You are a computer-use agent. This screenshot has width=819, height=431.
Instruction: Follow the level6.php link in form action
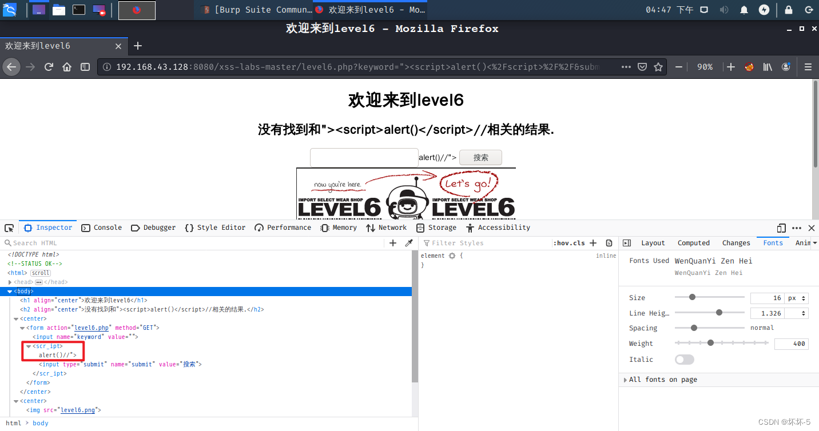pos(92,328)
